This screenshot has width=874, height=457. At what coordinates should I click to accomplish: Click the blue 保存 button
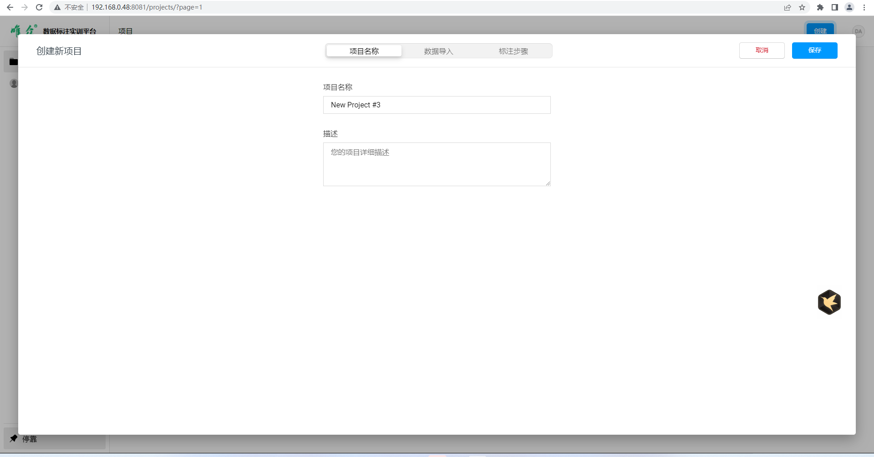click(x=814, y=51)
